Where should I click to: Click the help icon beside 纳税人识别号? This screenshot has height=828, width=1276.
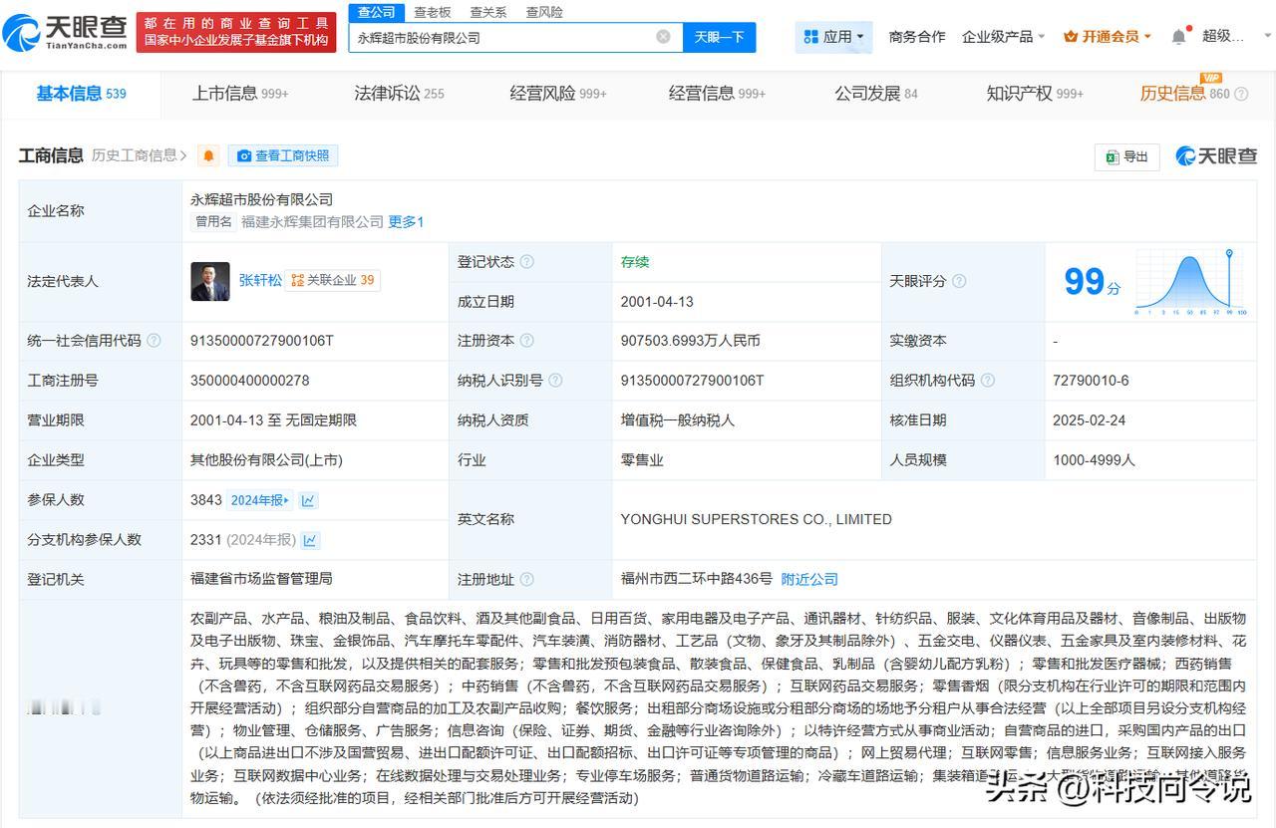coord(555,381)
